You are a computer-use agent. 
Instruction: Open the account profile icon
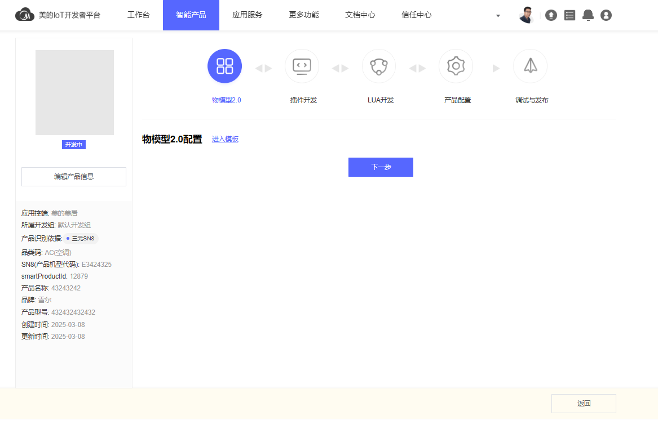pos(606,15)
